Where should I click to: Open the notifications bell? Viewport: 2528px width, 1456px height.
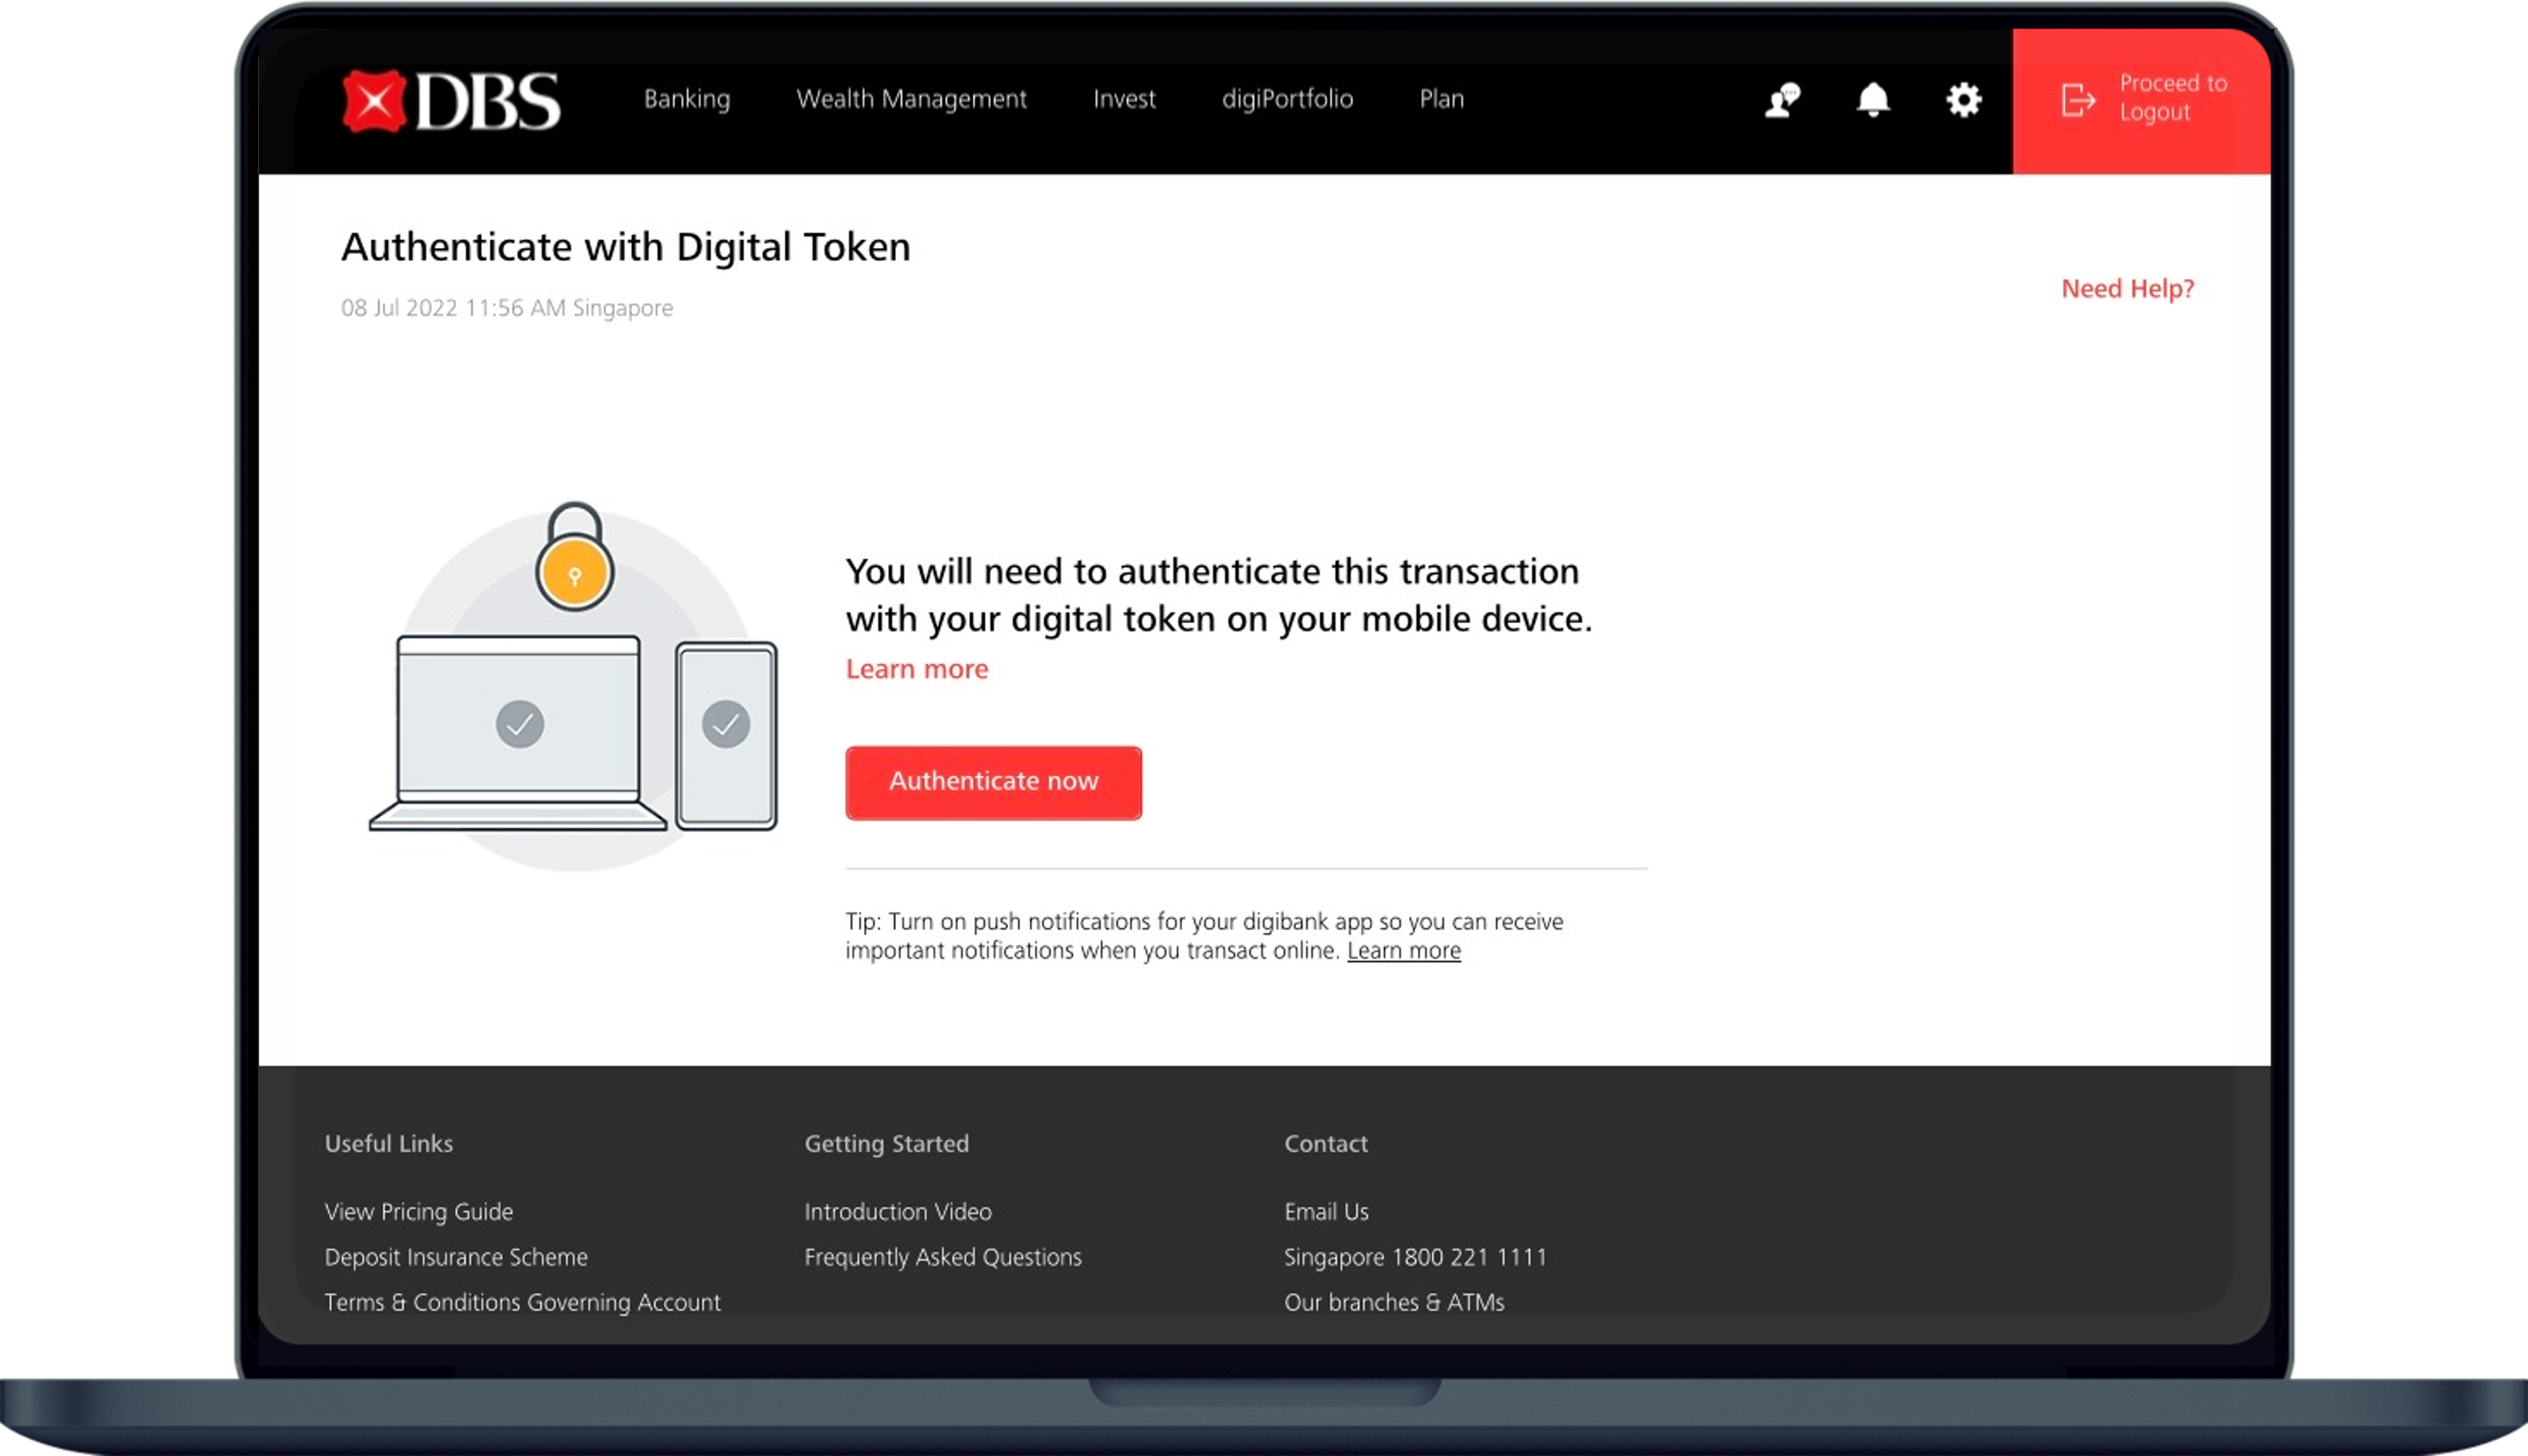click(1873, 100)
